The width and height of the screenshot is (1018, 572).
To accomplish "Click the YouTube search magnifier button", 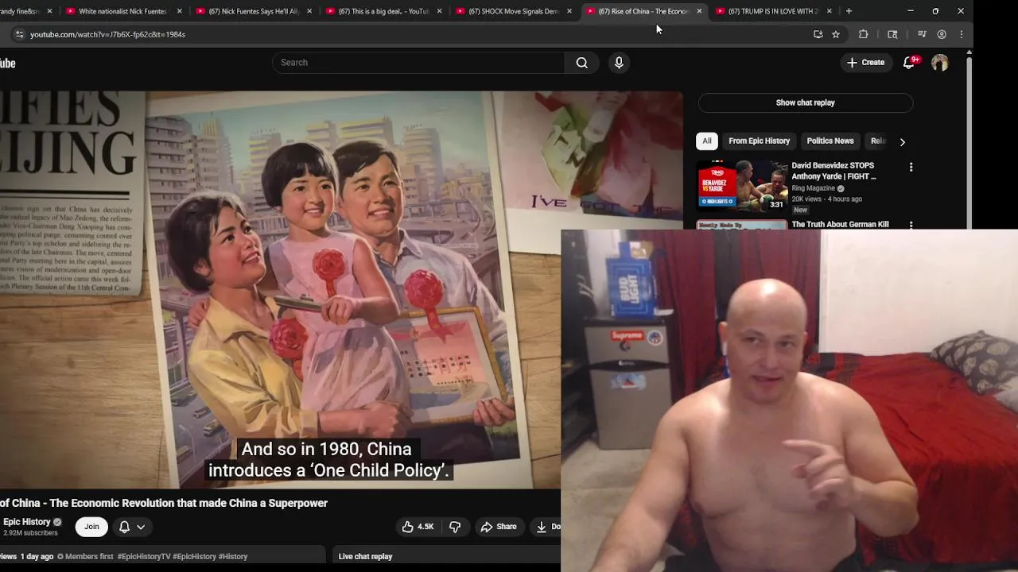I will (x=581, y=63).
